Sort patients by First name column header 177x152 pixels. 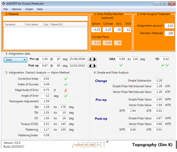(x=34, y=24)
